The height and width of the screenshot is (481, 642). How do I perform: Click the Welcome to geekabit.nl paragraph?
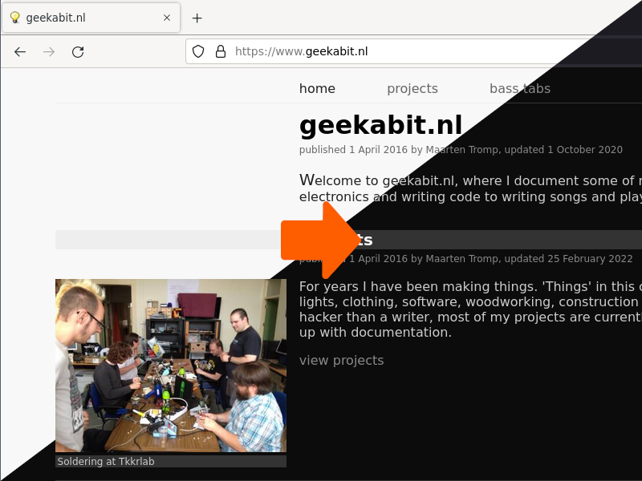pos(470,188)
